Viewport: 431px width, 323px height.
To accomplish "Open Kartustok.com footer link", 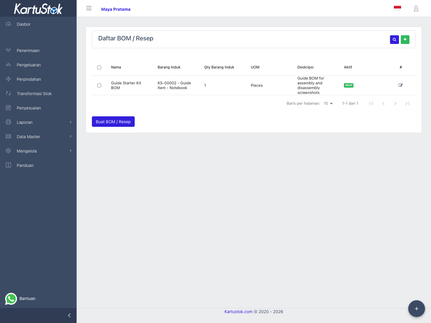I will tap(239, 312).
